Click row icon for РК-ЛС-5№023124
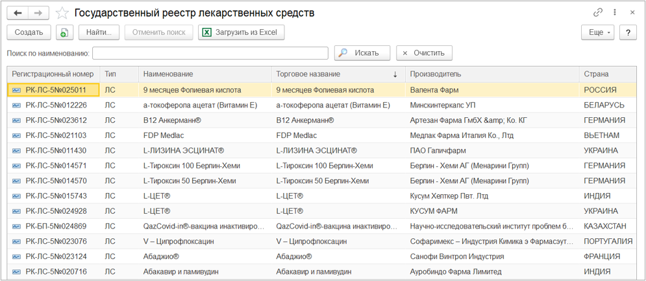 (16, 256)
